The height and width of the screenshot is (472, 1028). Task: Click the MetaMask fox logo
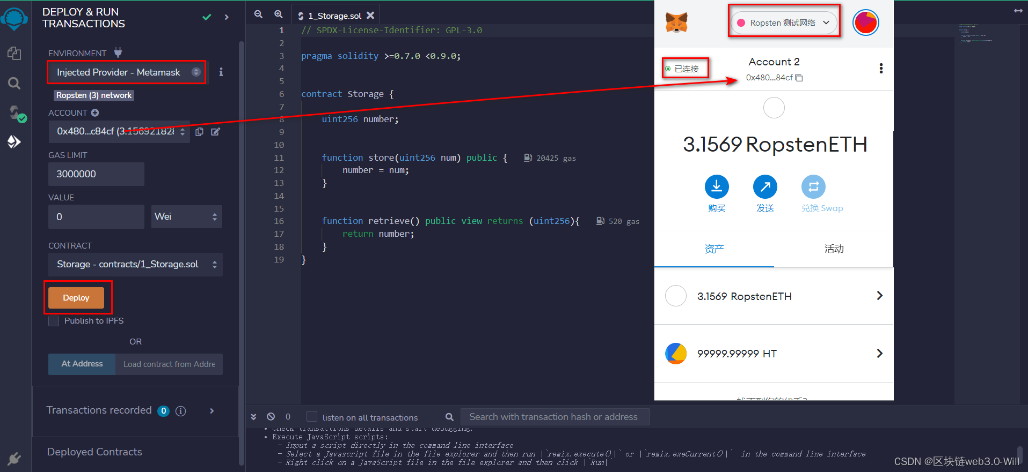click(676, 23)
